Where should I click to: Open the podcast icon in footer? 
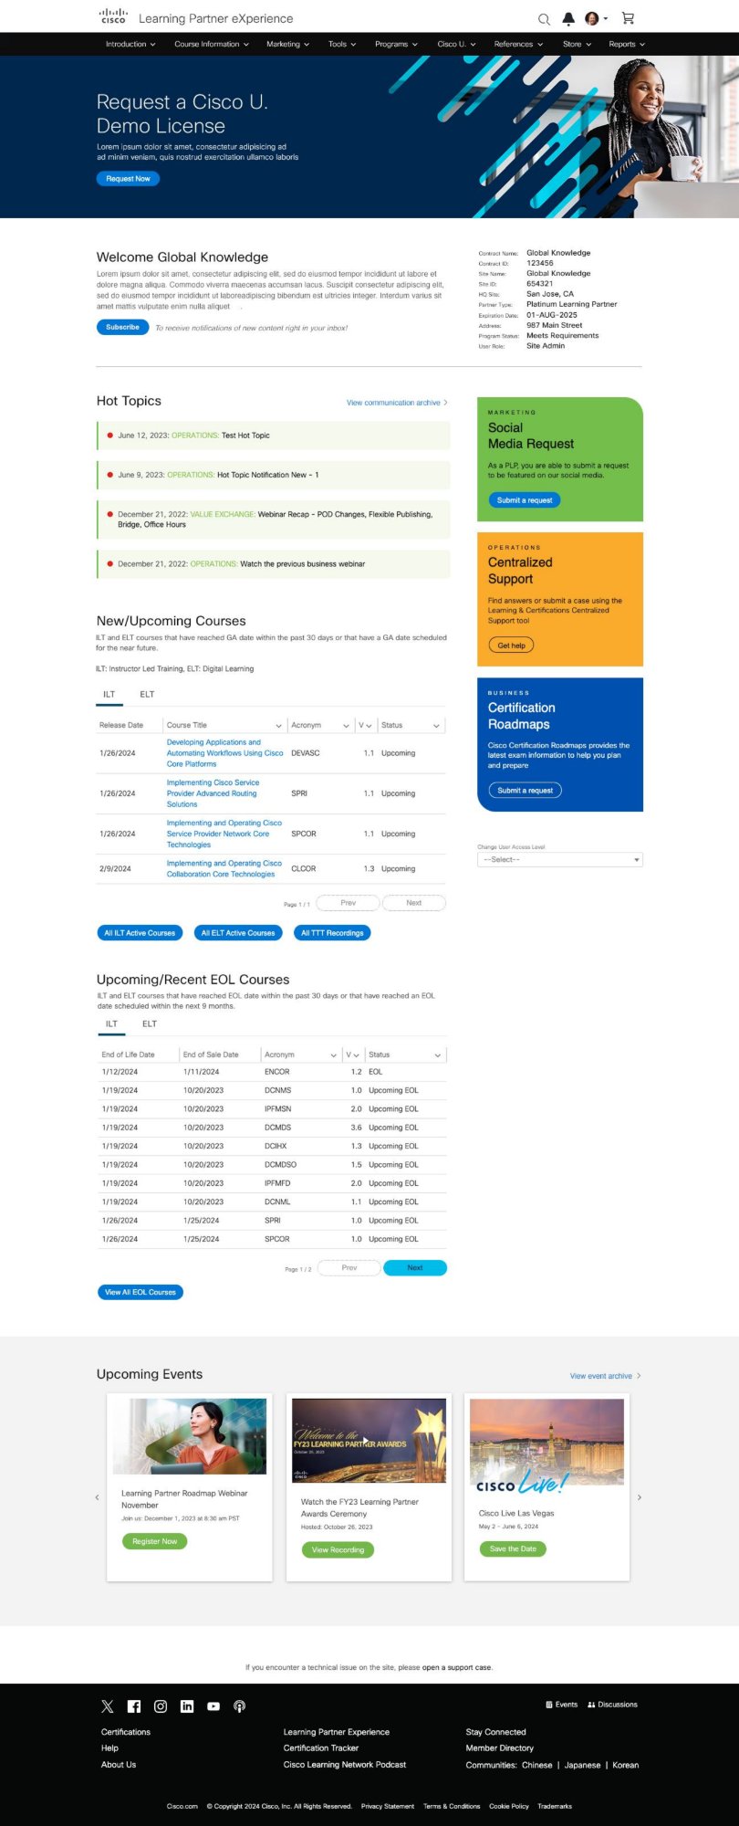pyautogui.click(x=240, y=1706)
